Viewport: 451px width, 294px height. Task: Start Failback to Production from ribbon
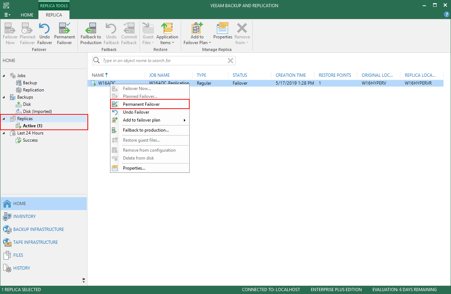point(91,33)
